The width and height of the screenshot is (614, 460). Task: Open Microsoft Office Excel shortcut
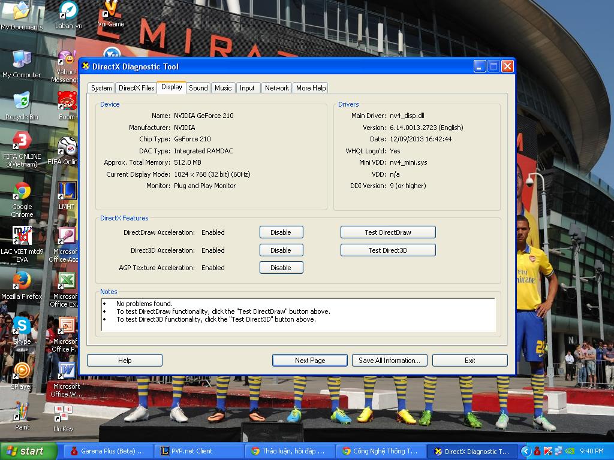point(66,289)
